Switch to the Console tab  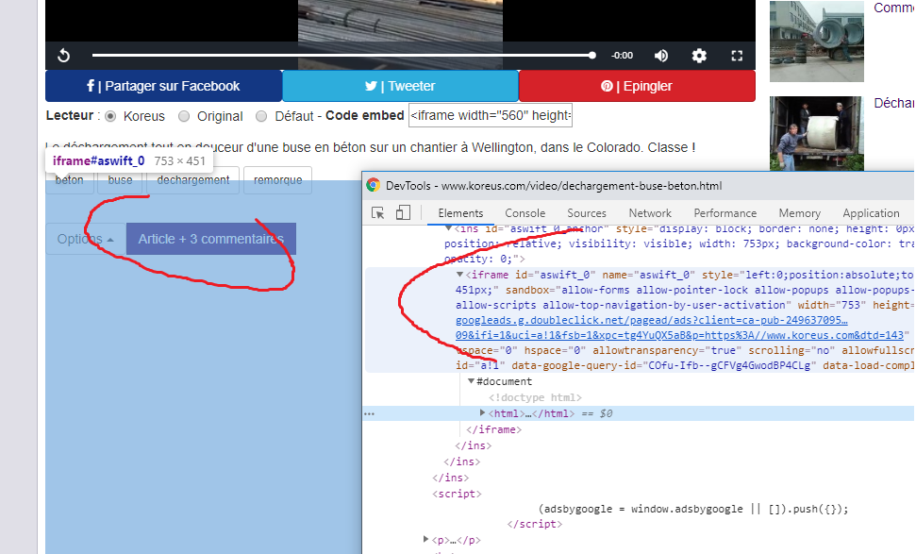(x=525, y=213)
